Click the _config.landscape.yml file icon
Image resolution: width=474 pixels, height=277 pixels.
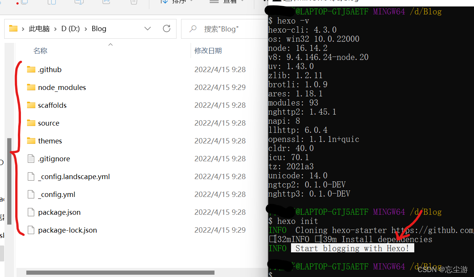(31, 176)
